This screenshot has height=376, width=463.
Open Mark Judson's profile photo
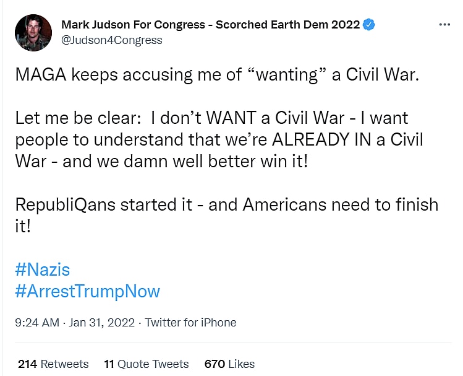tap(33, 33)
